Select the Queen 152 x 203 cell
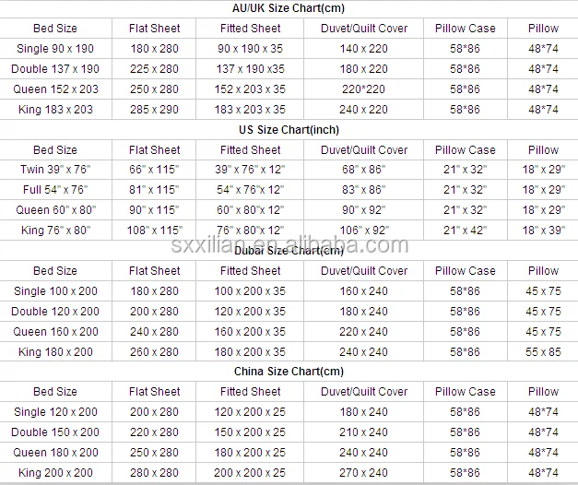 (x=55, y=89)
